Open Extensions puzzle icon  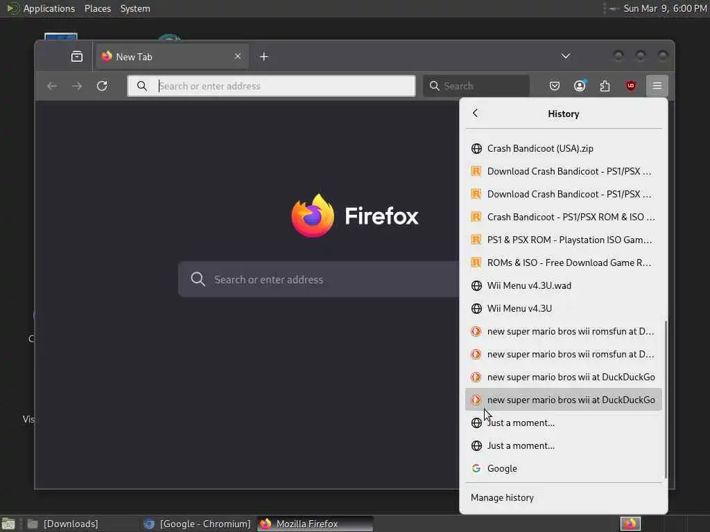[x=605, y=85]
